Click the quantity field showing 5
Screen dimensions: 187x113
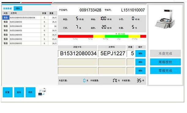tap(130, 53)
